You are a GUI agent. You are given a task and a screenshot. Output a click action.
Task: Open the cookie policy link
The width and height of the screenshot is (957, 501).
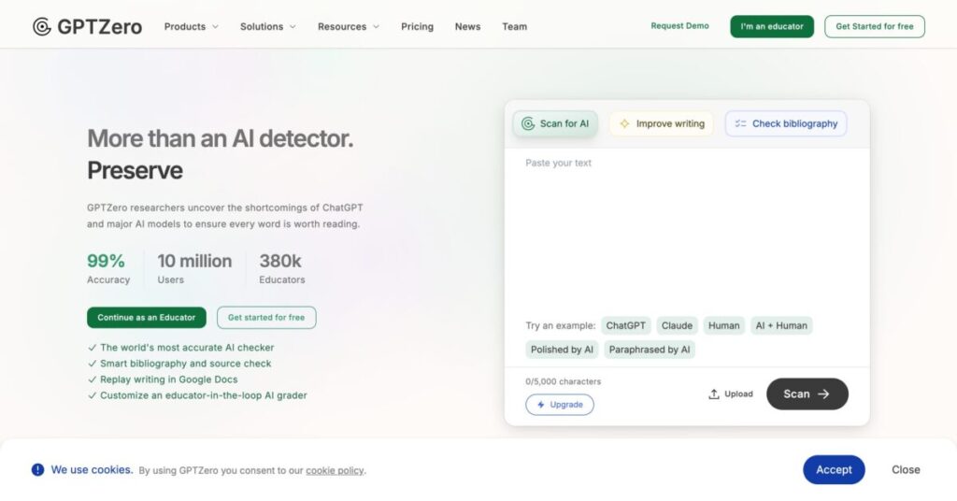point(335,470)
